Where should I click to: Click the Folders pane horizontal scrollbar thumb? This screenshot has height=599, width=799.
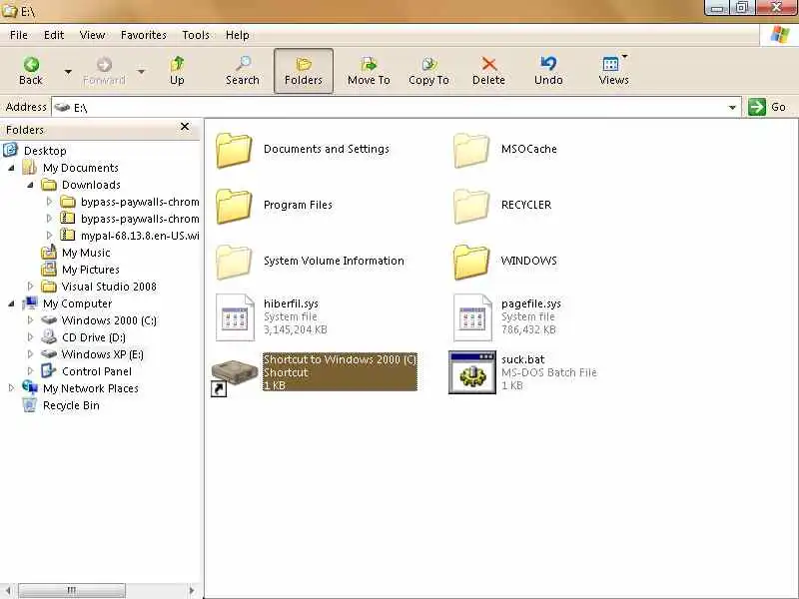tap(72, 590)
